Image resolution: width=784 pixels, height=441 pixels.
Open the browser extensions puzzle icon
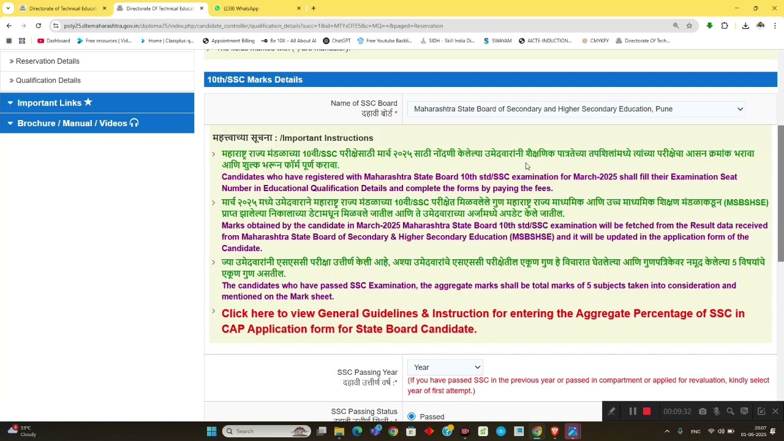(x=725, y=26)
